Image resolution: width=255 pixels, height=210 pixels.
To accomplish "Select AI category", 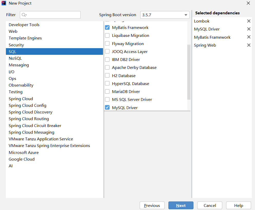I will click(54, 166).
